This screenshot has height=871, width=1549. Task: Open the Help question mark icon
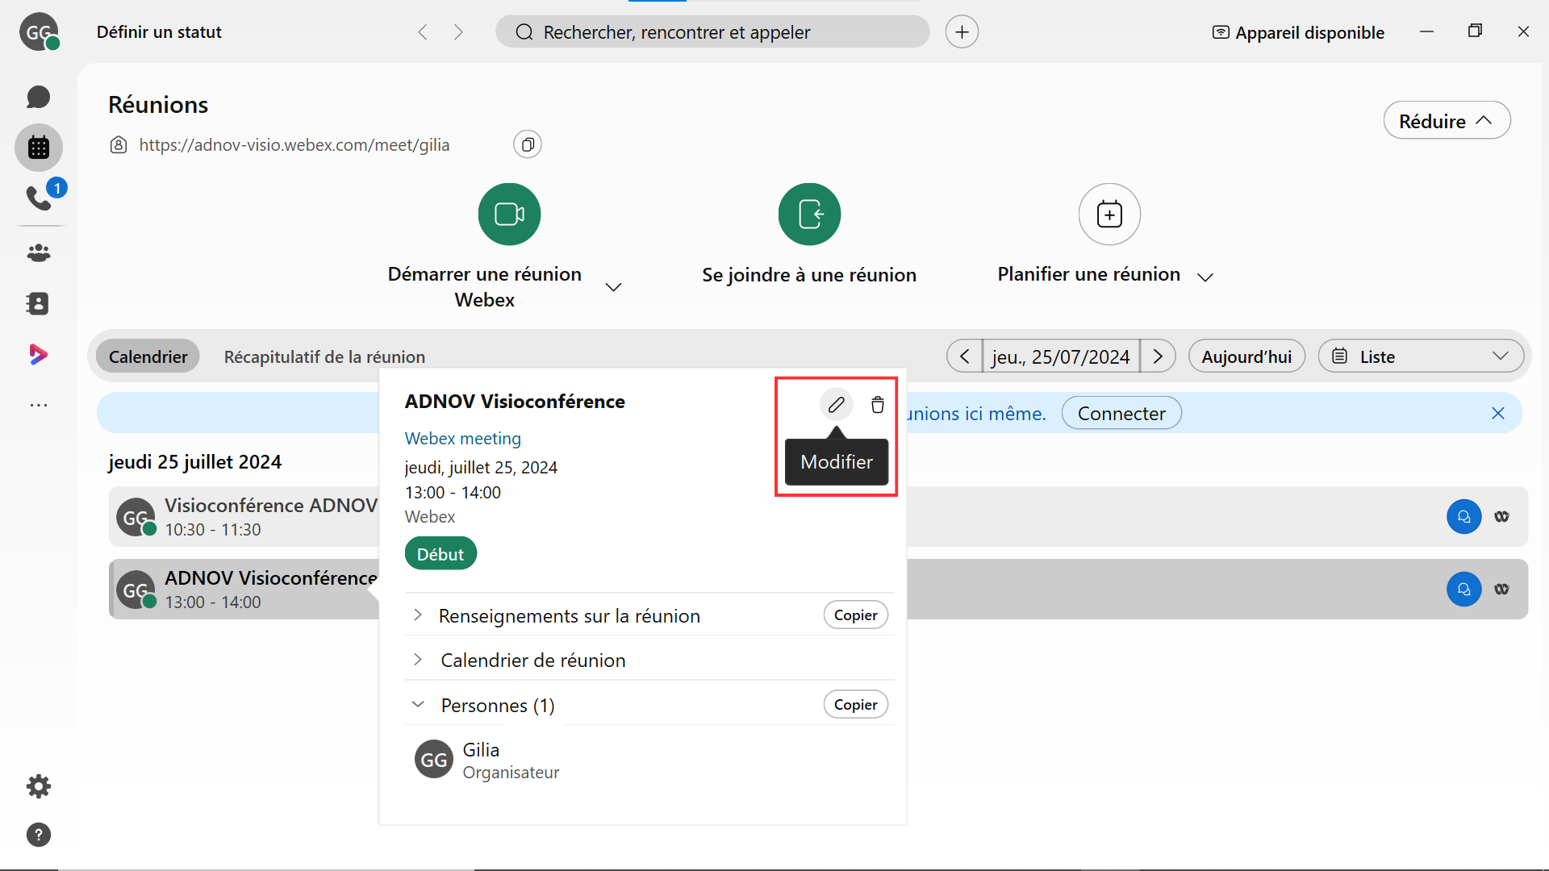click(38, 835)
